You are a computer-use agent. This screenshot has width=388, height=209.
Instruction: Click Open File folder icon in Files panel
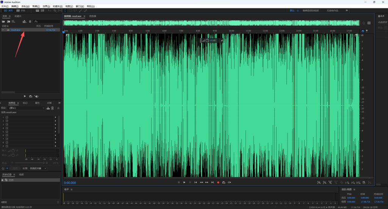point(3,22)
